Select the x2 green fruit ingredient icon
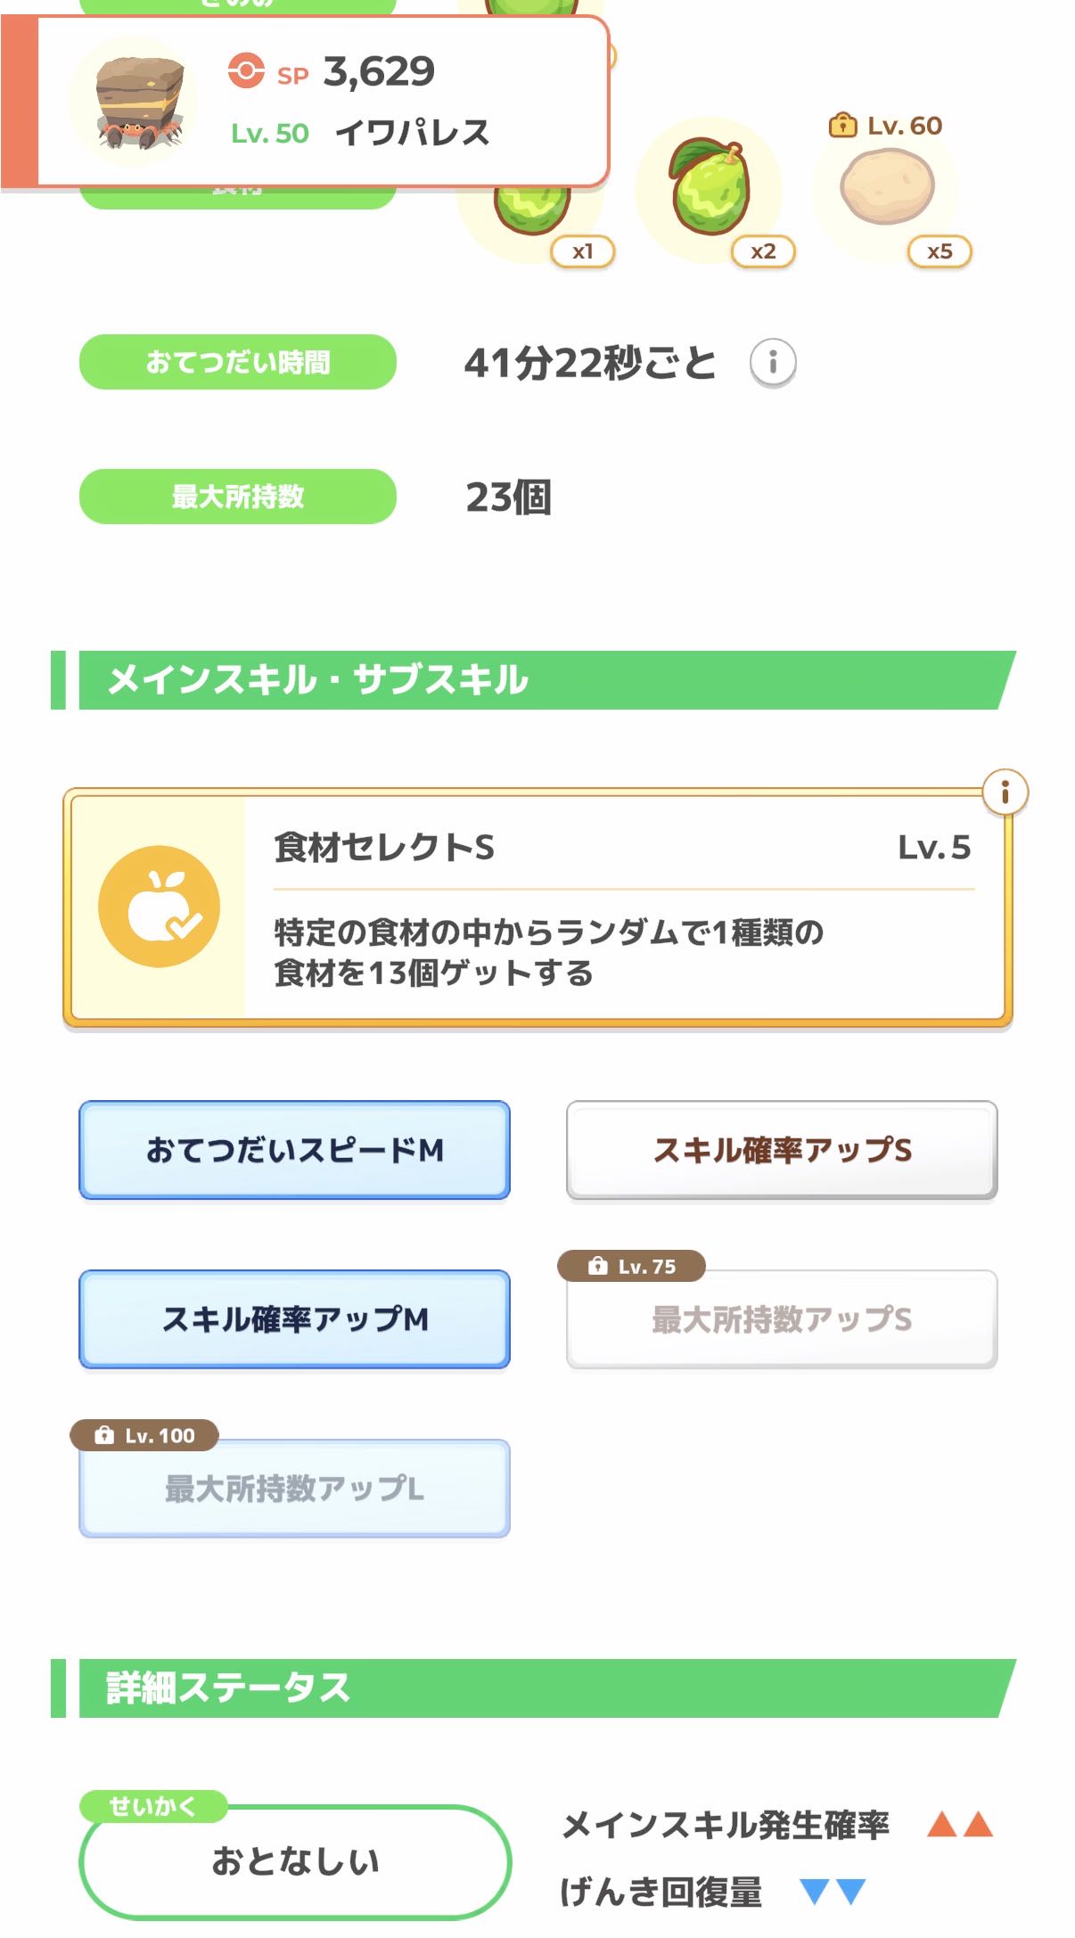The height and width of the screenshot is (1938, 1075). pos(710,190)
